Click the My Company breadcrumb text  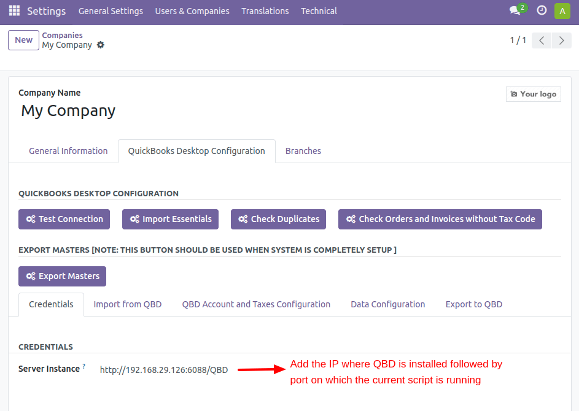67,45
